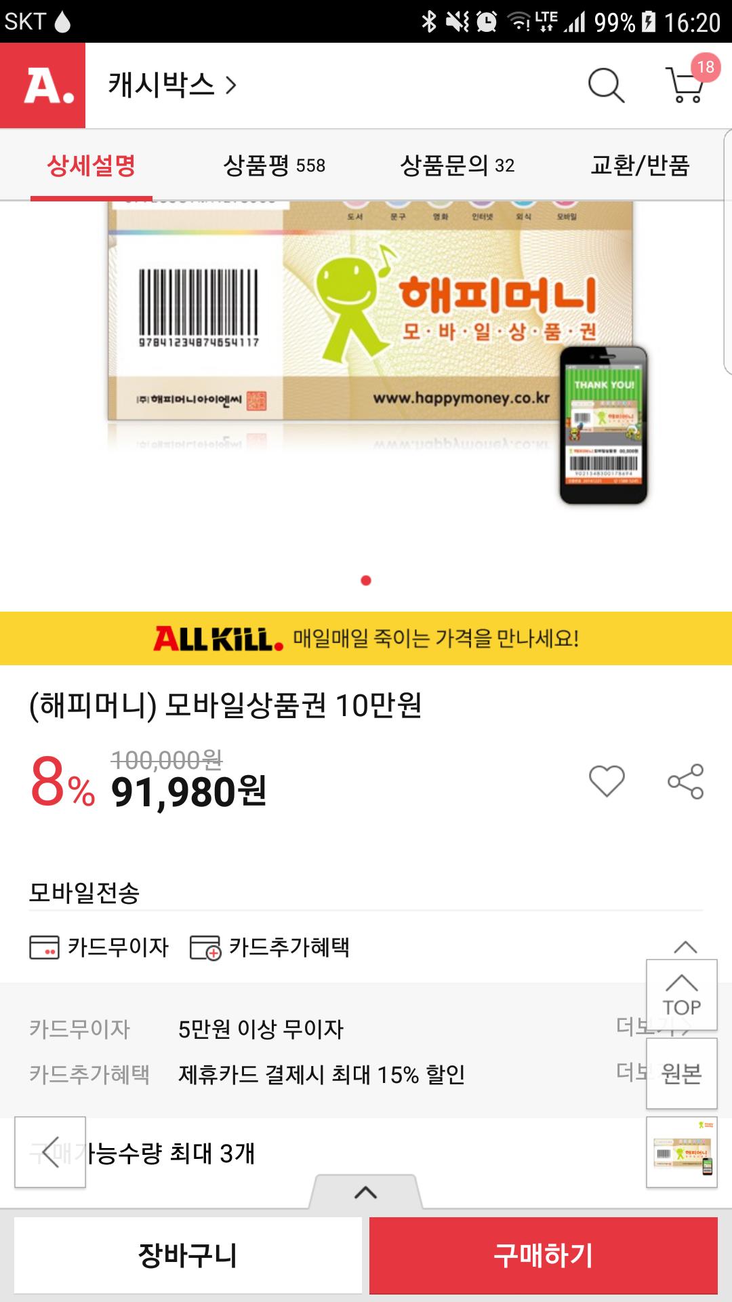View original image with 원본 button

pyautogui.click(x=682, y=1073)
